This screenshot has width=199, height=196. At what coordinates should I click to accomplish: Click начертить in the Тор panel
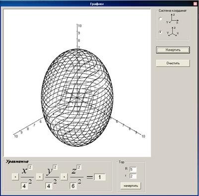[131, 186]
